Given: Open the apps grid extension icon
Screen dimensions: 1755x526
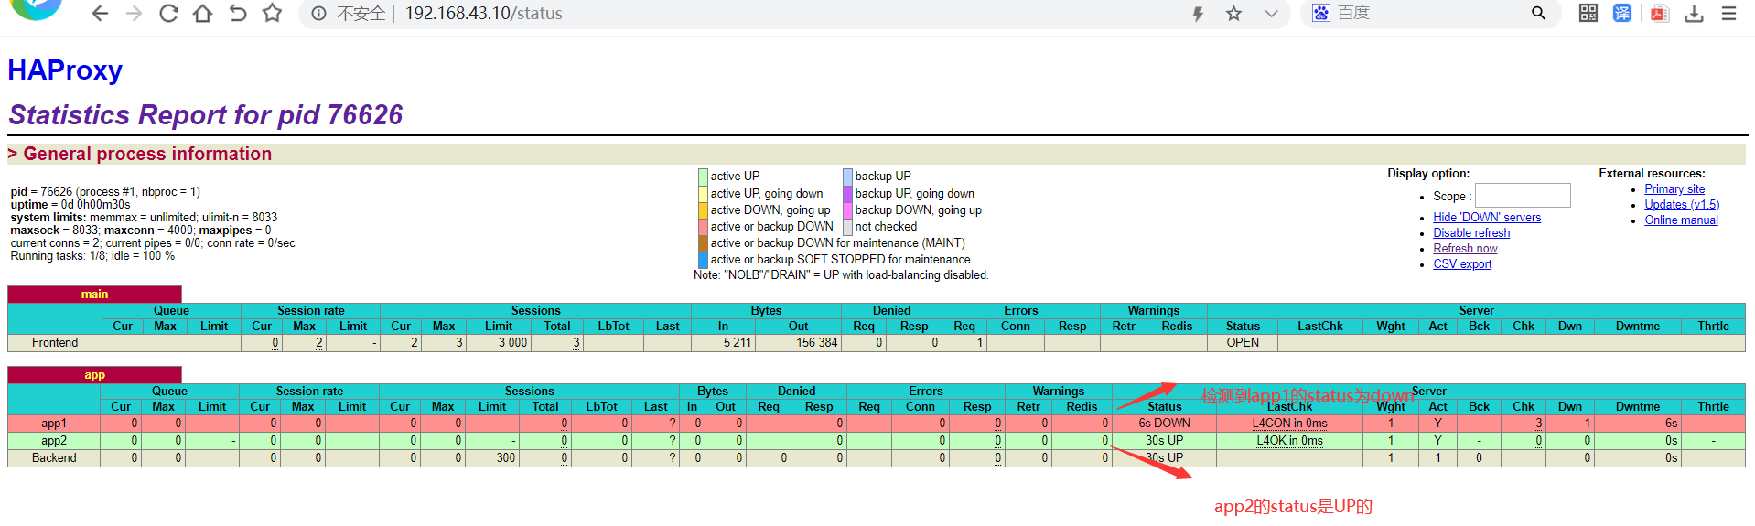Looking at the screenshot, I should tap(1588, 14).
